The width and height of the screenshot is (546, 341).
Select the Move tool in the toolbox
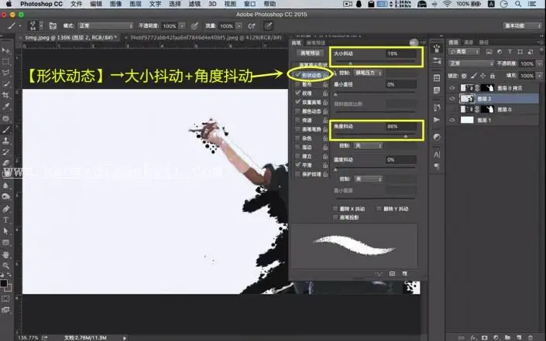[6, 51]
